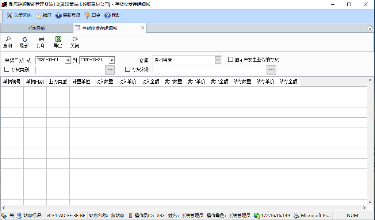The width and height of the screenshot is (375, 220).
Task: Click the home icon at tab bar right
Action: click(370, 28)
